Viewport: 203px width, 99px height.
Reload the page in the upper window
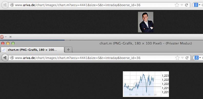[187, 5]
